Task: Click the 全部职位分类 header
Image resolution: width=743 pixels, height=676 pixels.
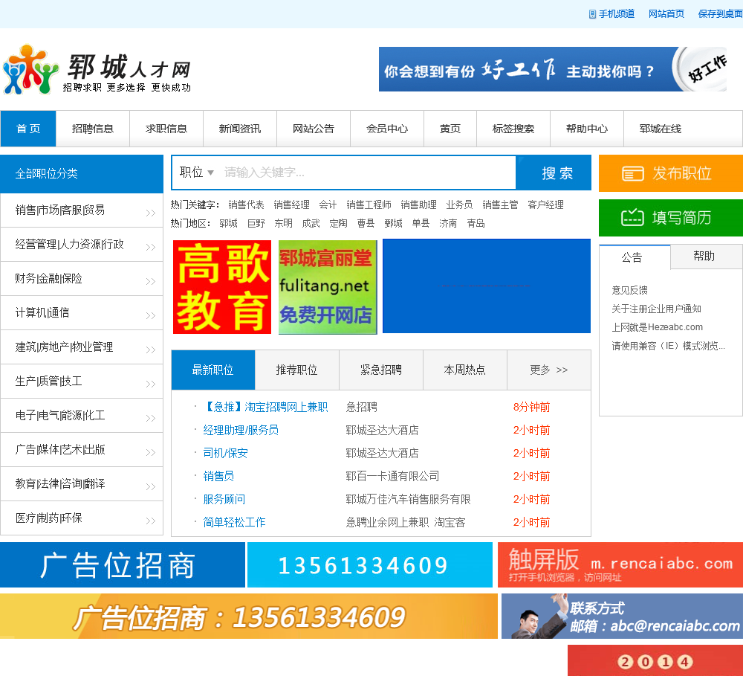Action: pos(82,173)
